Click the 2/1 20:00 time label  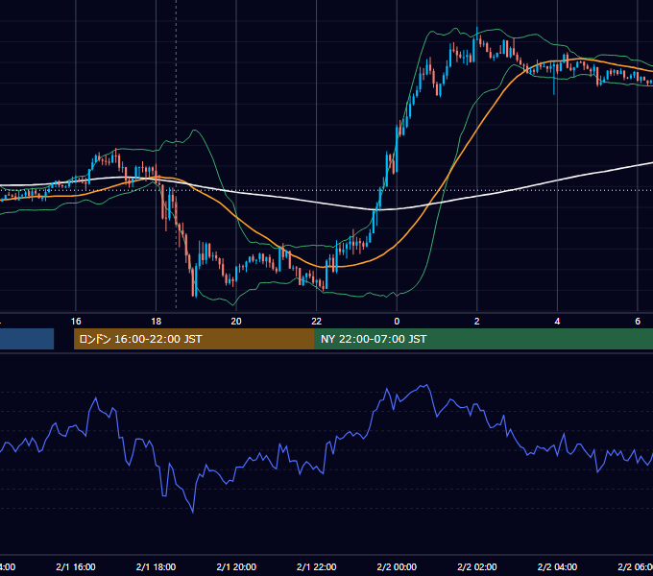click(236, 566)
